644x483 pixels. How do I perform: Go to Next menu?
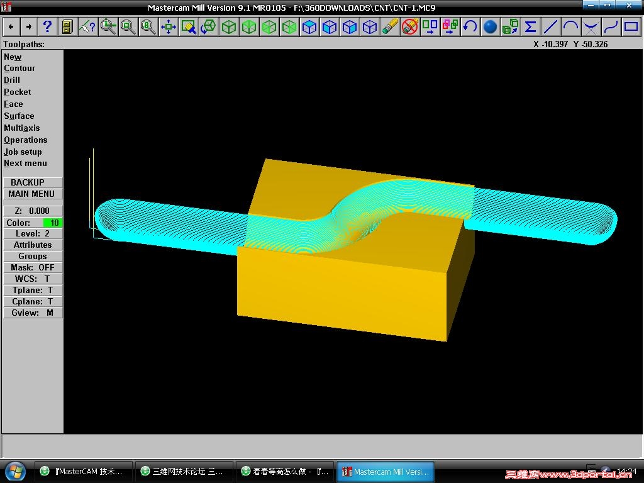tap(25, 163)
